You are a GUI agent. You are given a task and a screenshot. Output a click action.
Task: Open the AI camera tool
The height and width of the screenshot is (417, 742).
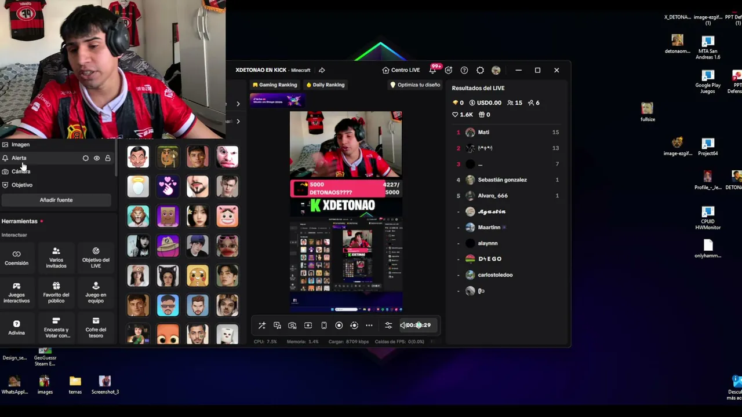[x=292, y=325]
